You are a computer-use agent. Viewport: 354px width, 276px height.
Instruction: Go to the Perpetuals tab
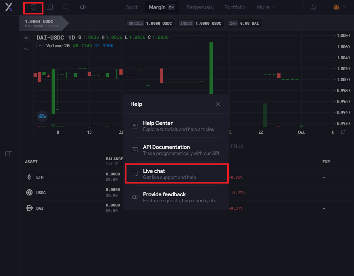coord(200,7)
